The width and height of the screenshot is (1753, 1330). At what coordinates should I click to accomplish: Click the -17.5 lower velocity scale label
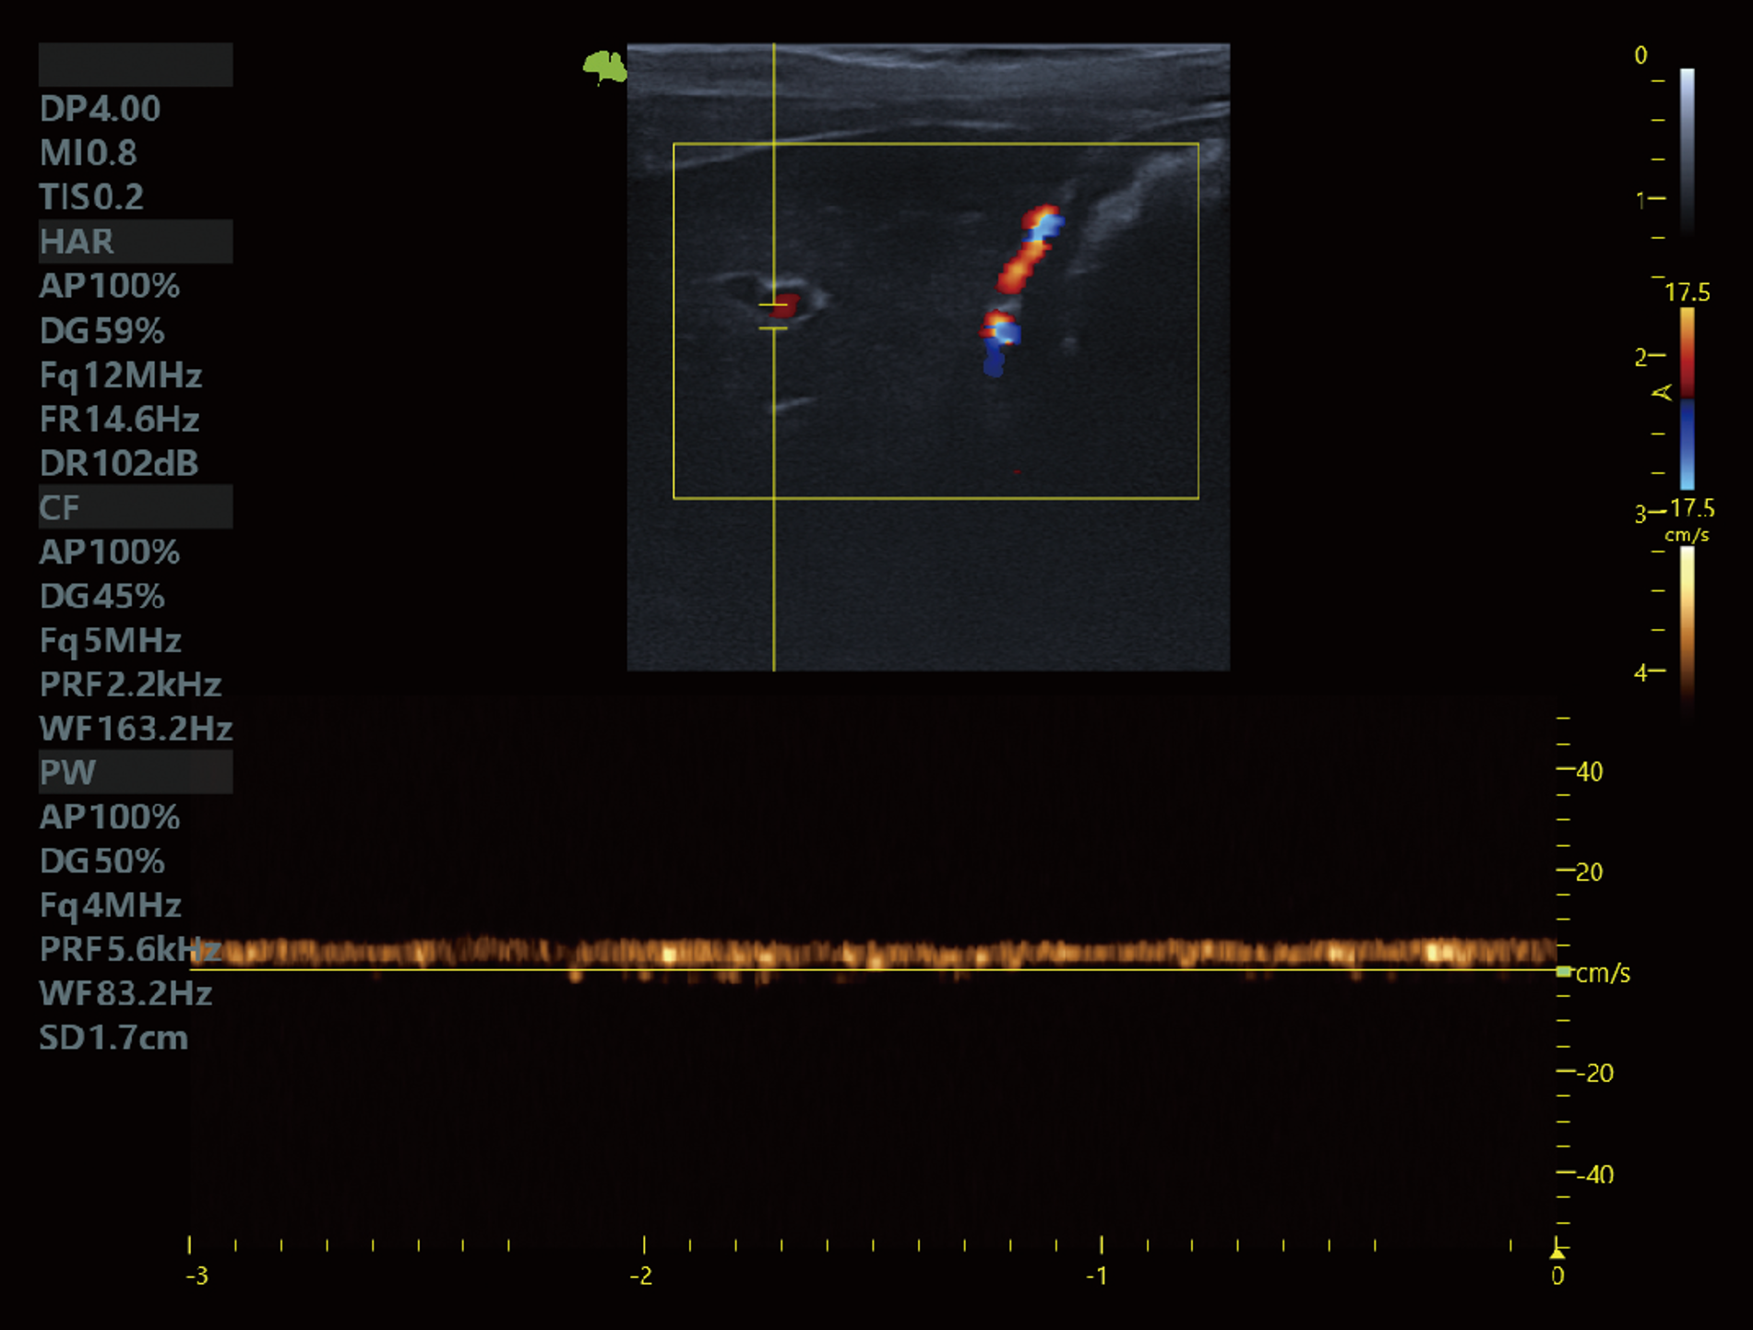tap(1691, 508)
